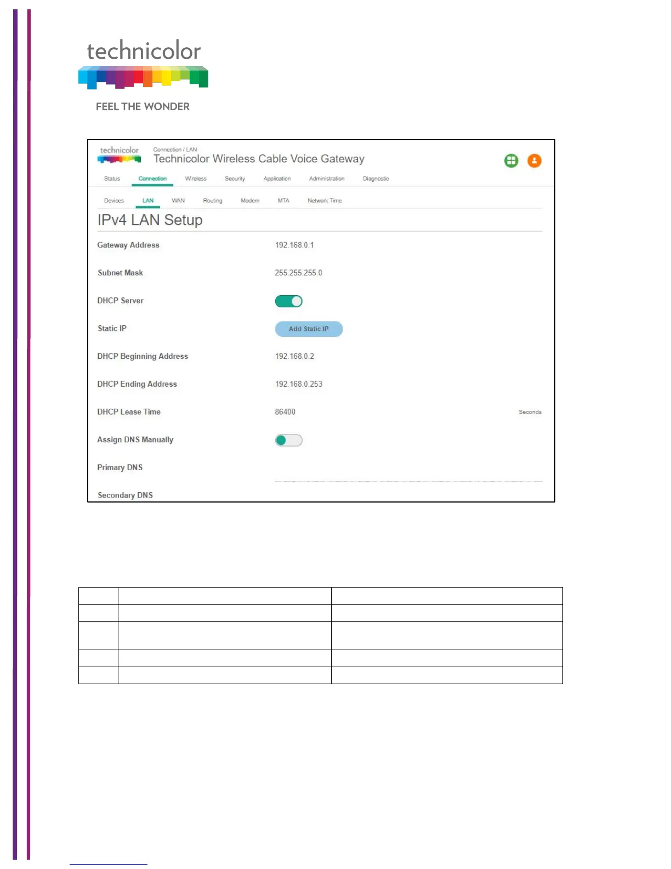Click the Seconds unit label
Viewport: 671px width, 869px height.
pos(530,412)
